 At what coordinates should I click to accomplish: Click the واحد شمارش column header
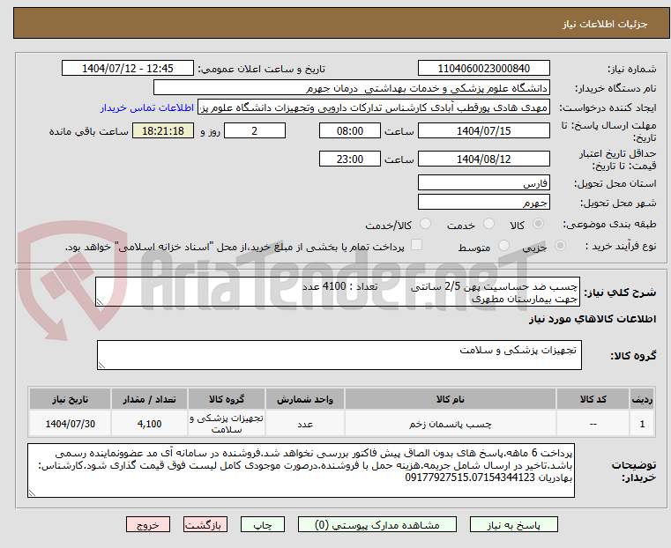pos(305,399)
